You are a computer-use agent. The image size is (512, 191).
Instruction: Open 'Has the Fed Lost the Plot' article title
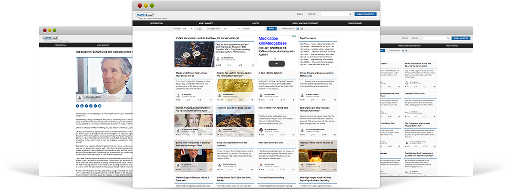[x=235, y=75]
